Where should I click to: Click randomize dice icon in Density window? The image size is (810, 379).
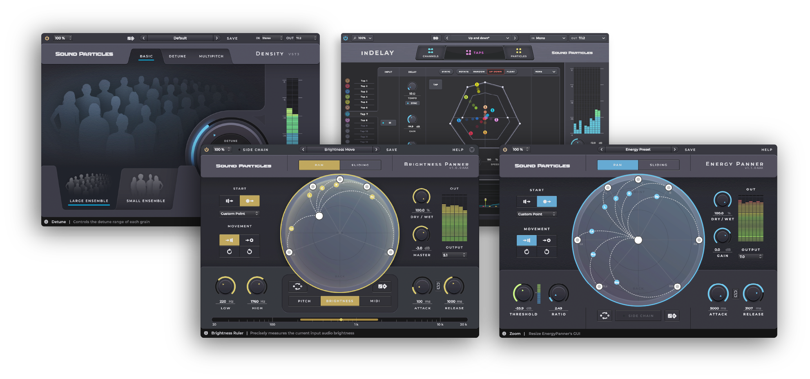(131, 38)
